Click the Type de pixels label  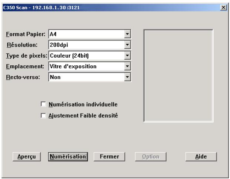(x=27, y=56)
